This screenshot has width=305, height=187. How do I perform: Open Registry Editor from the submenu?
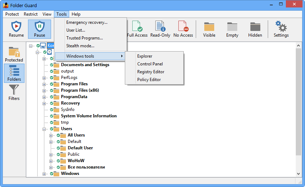coord(154,72)
